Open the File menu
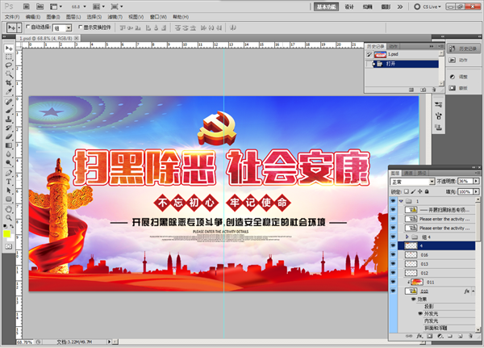The width and height of the screenshot is (484, 348). tap(12, 17)
